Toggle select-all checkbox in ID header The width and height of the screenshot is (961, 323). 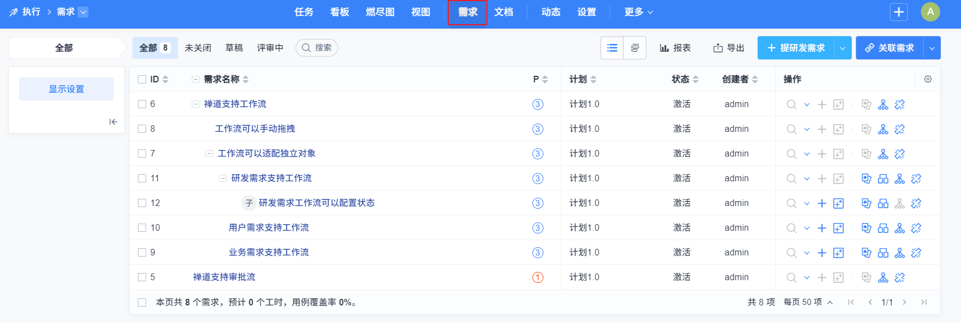[142, 80]
